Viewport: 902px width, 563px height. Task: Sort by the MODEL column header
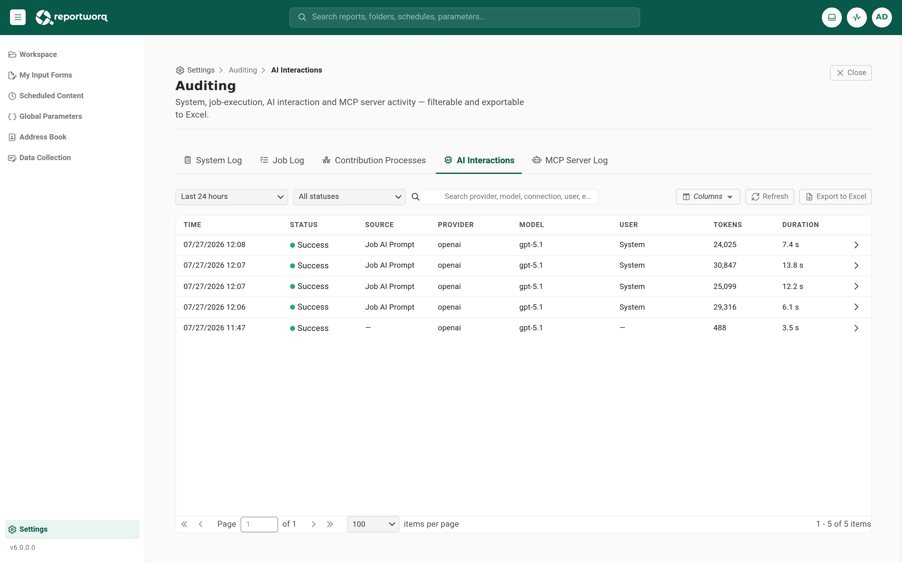tap(531, 225)
